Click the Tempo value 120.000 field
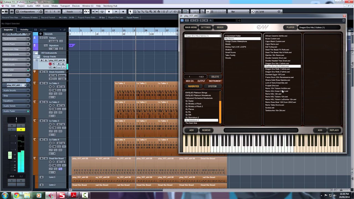This screenshot has width=354, height=199. tap(53, 41)
